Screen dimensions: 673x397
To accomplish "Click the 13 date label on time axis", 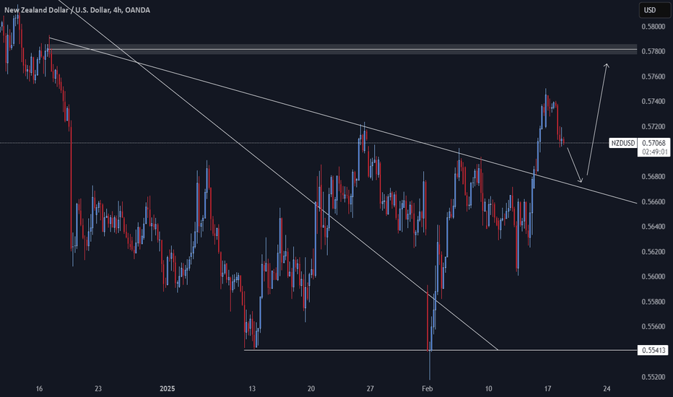I will coord(252,389).
